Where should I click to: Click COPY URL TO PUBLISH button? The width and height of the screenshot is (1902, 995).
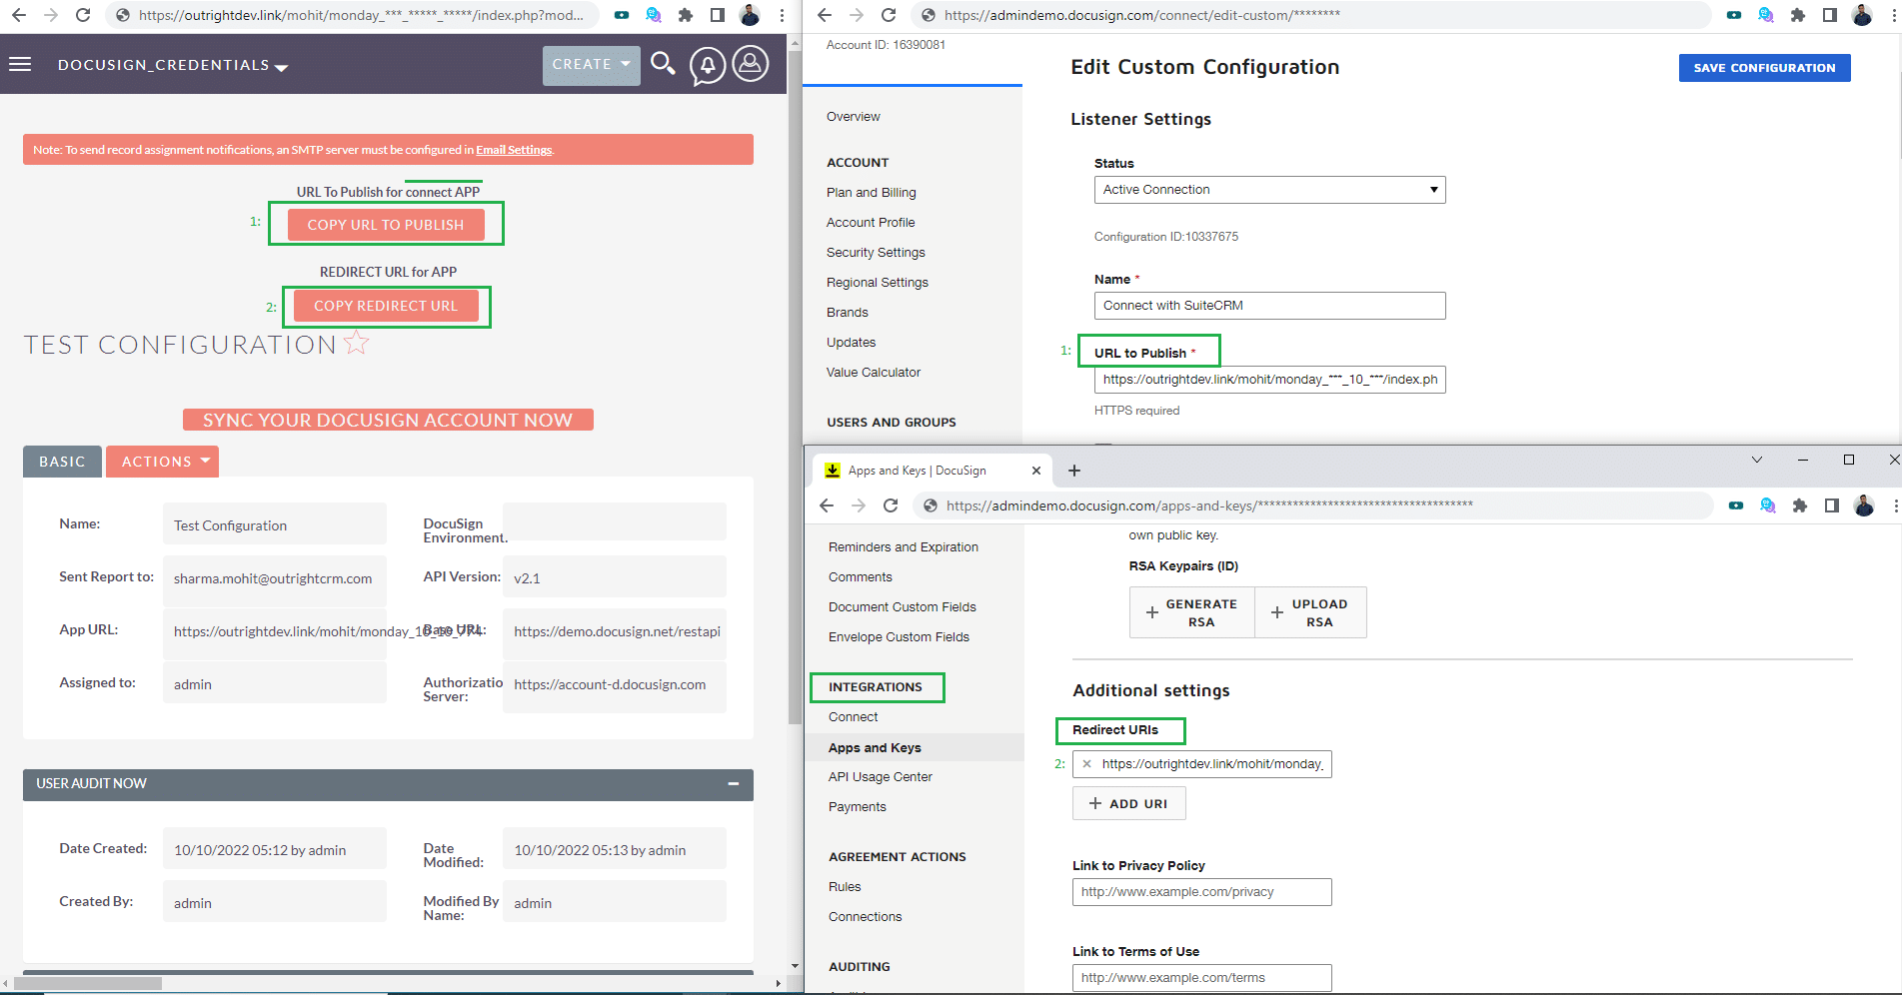[x=386, y=225]
